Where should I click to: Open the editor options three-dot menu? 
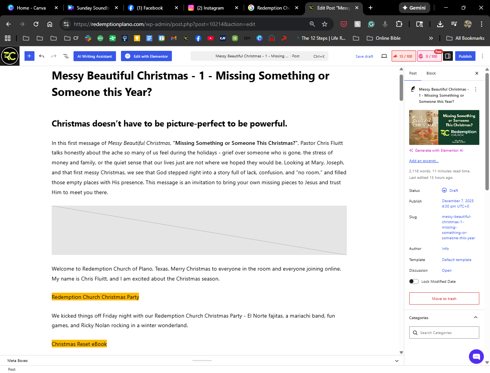point(482,56)
